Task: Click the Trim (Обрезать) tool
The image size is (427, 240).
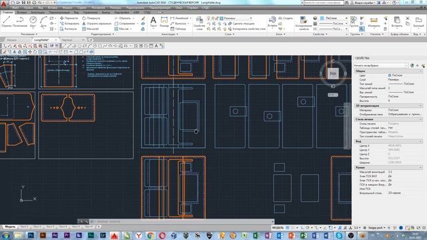Action: pos(123,18)
